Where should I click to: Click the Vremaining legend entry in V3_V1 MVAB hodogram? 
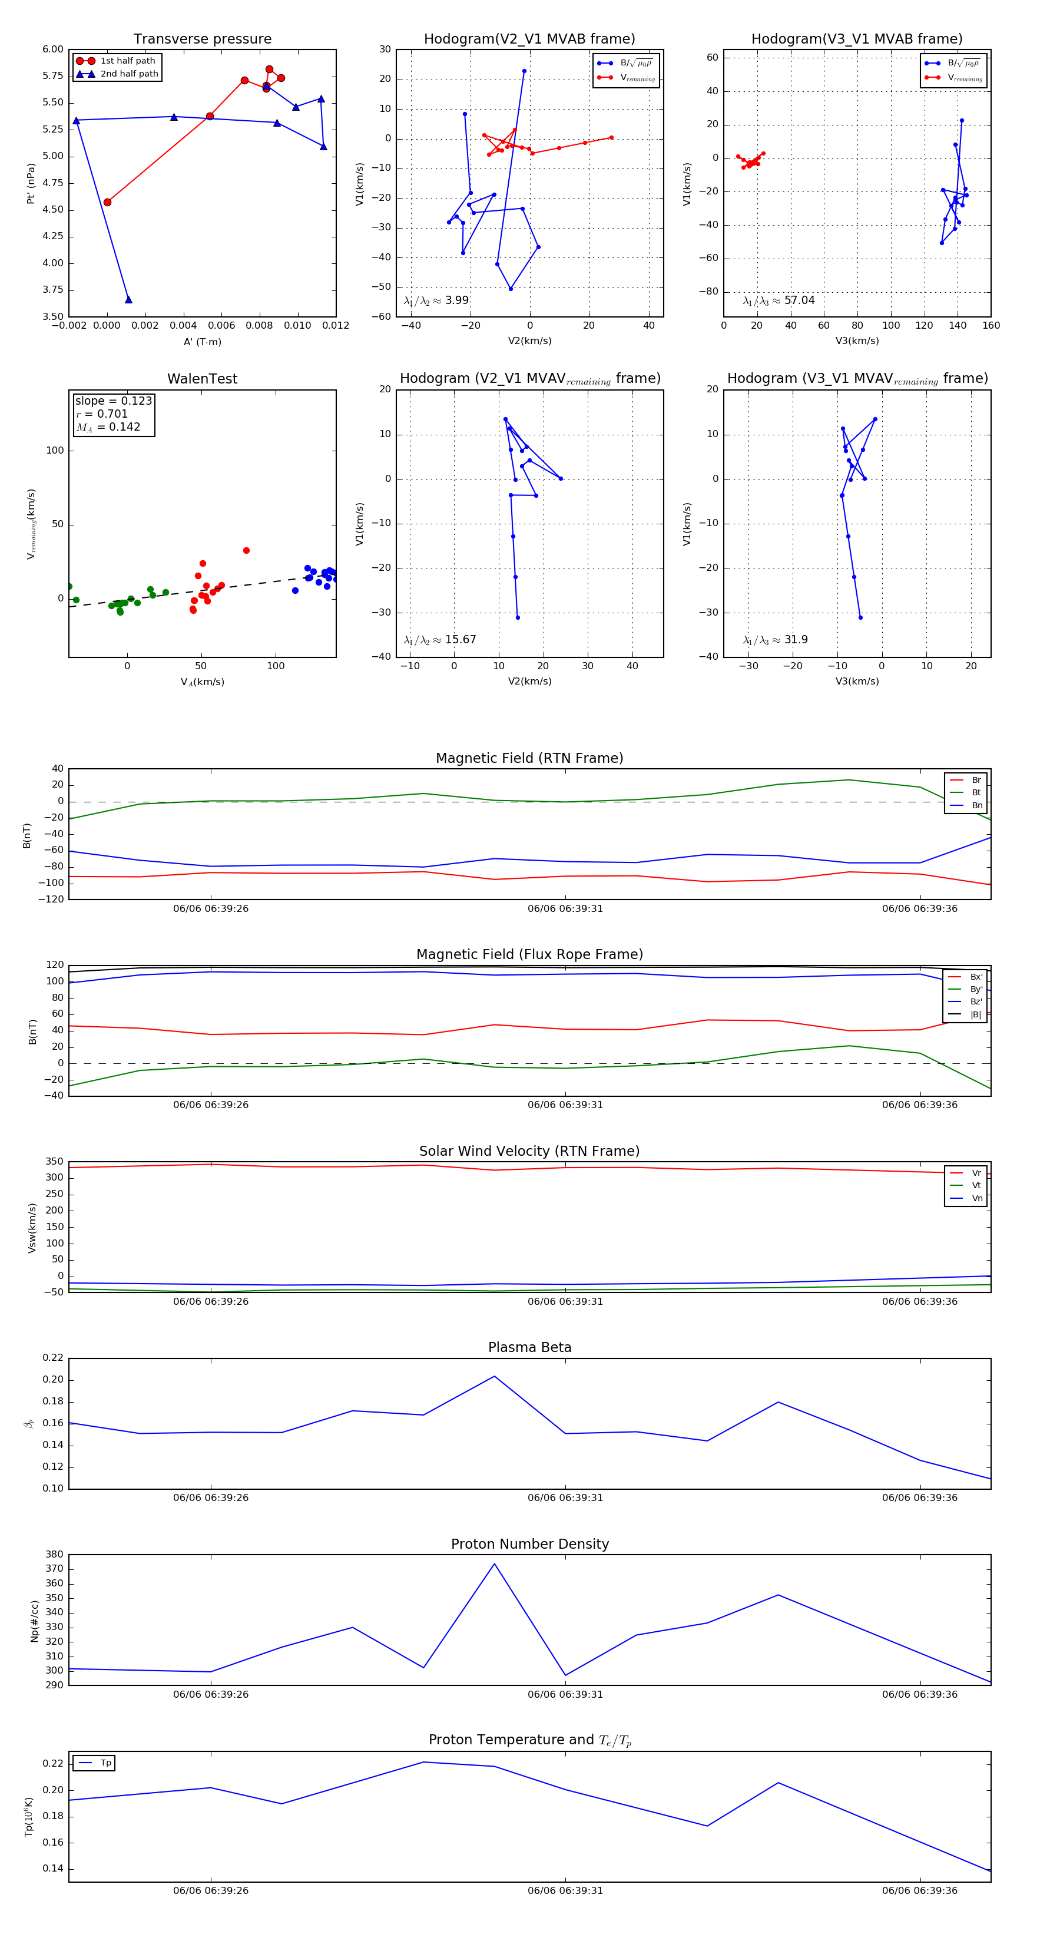click(953, 77)
